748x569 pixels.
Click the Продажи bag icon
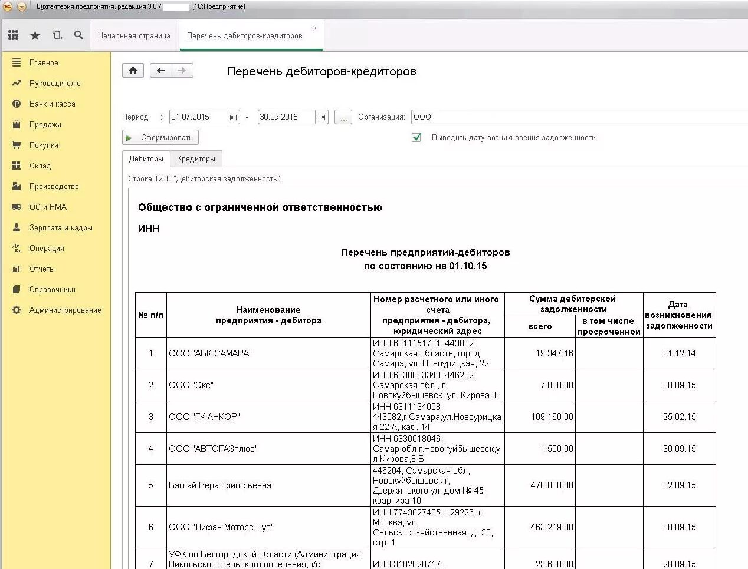17,124
